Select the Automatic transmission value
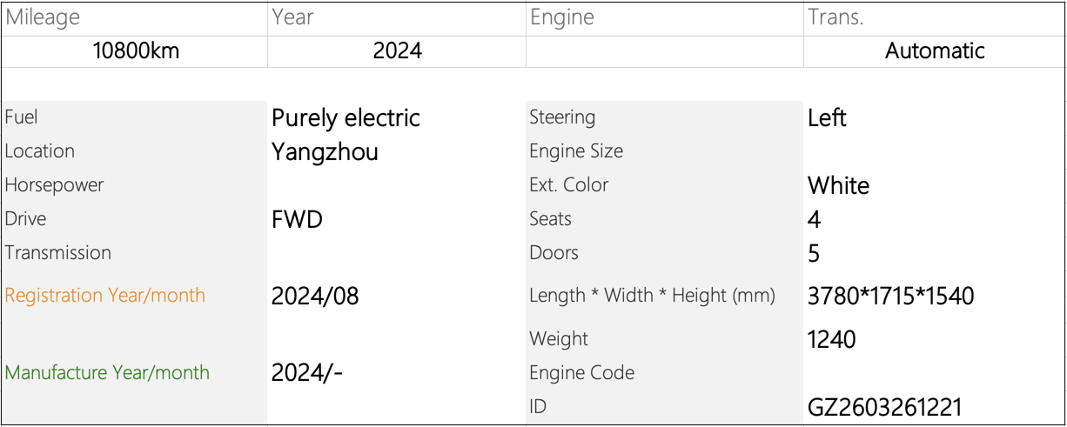This screenshot has width=1067, height=427. (x=935, y=51)
